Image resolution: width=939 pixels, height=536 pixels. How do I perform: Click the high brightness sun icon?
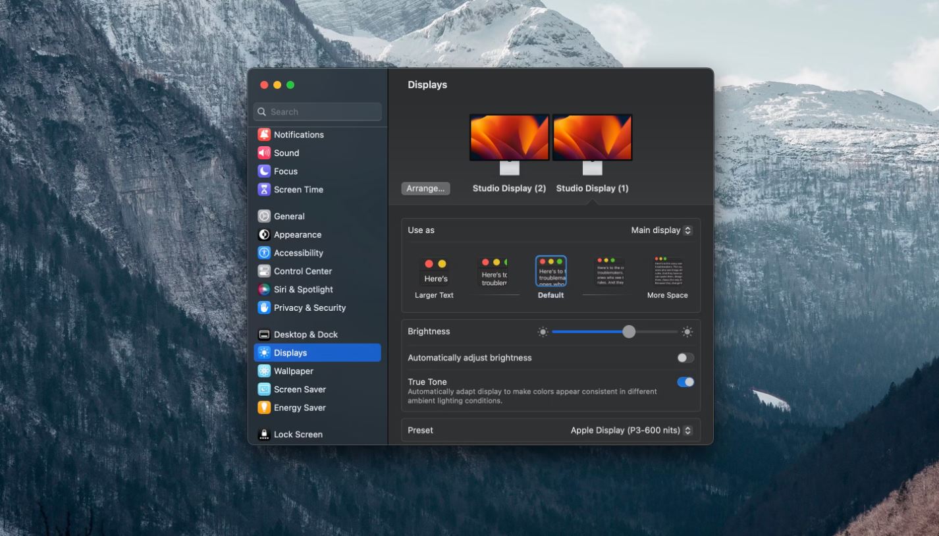687,332
